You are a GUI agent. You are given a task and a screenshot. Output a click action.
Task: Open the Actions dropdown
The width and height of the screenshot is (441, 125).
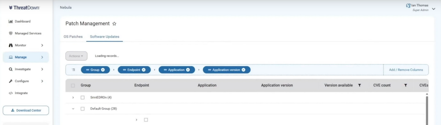(76, 56)
